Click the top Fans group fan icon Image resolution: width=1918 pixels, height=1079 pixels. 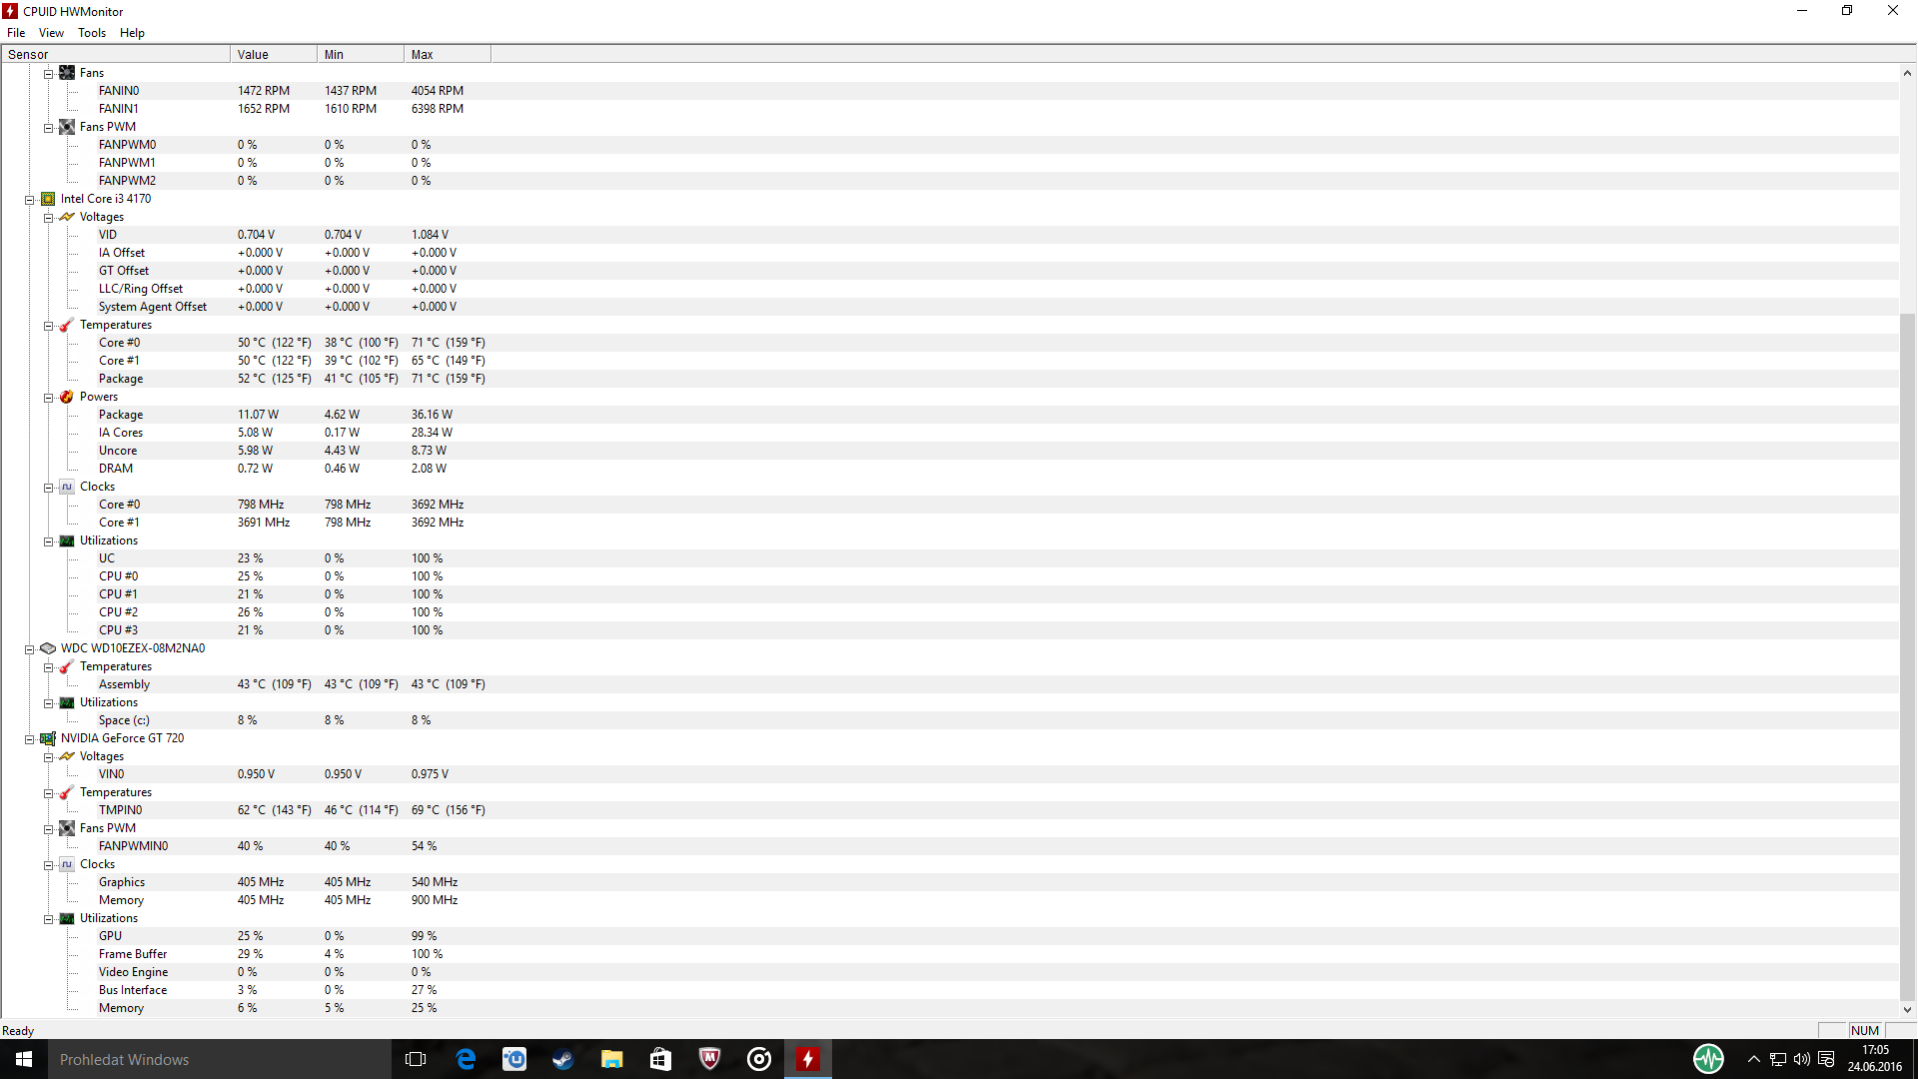click(x=67, y=73)
